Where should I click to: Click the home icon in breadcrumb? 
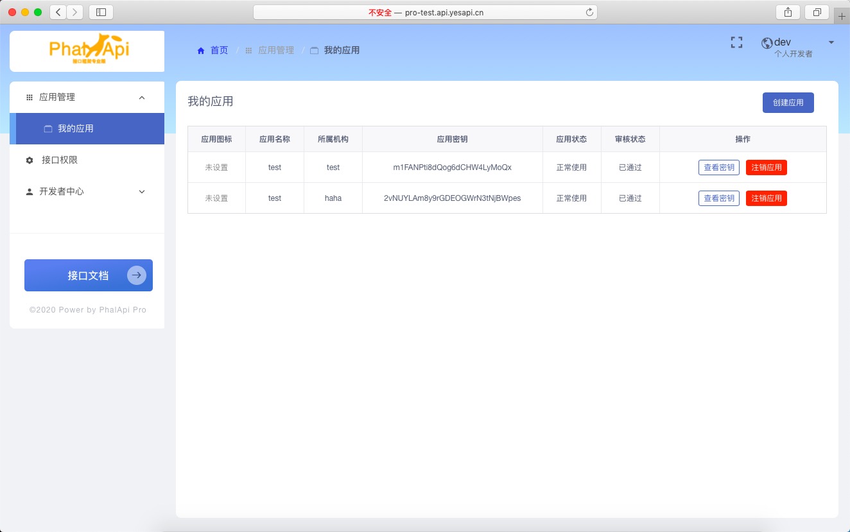click(x=201, y=51)
